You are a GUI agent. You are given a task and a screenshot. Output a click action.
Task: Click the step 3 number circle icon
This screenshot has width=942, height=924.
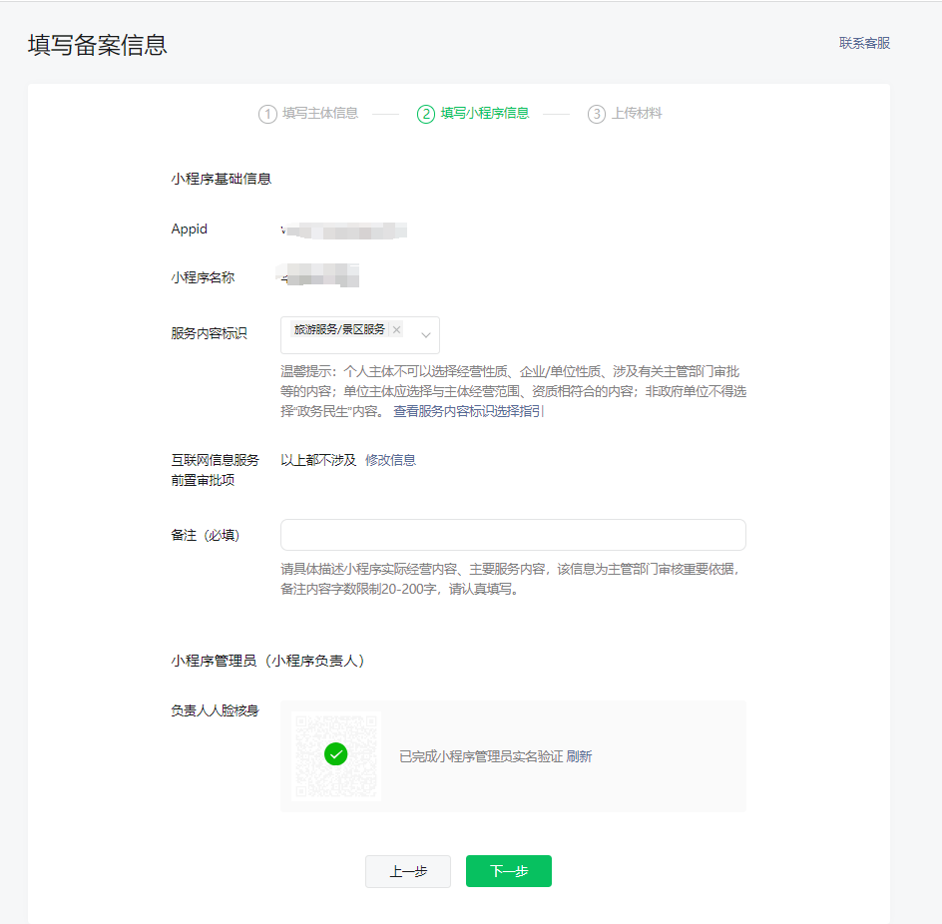click(x=597, y=114)
